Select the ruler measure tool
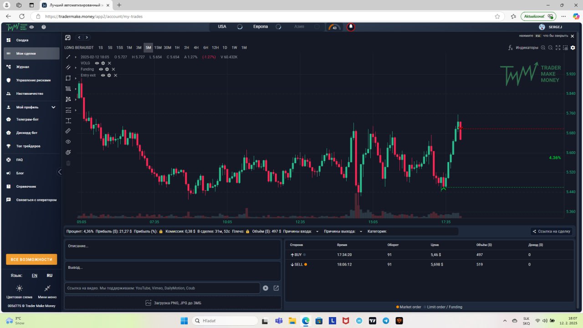The width and height of the screenshot is (583, 328). (68, 131)
